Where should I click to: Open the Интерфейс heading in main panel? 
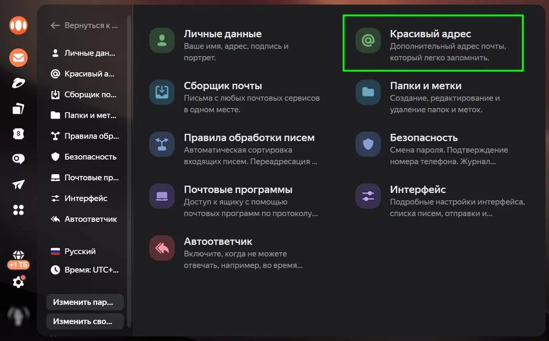click(x=418, y=190)
